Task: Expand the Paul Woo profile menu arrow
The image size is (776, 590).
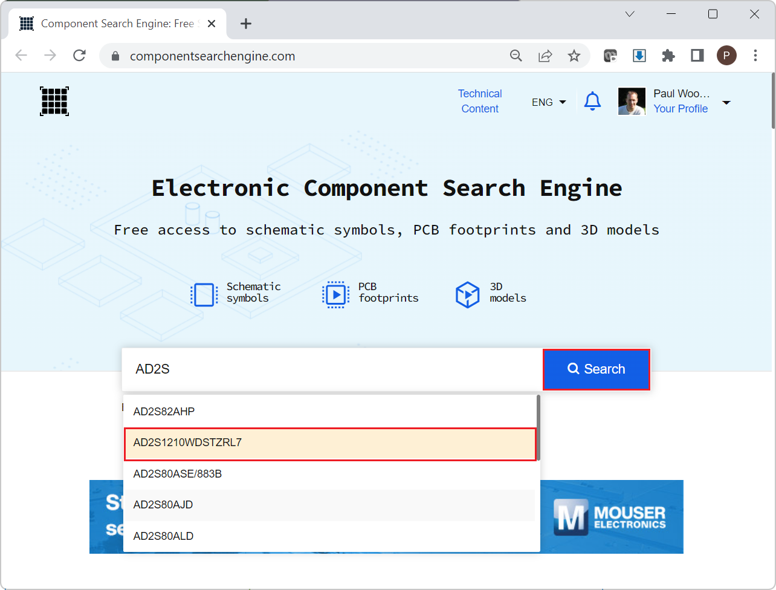Action: pos(726,102)
